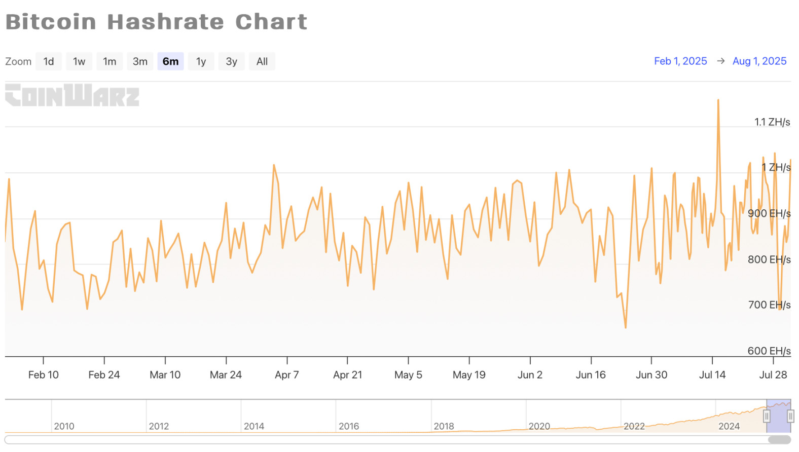Click the CoinWarz watermark logo
Viewport: 799px width, 452px height.
pyautogui.click(x=72, y=95)
